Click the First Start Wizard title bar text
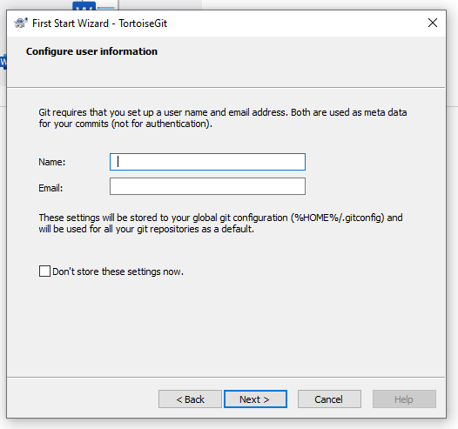 pos(99,23)
